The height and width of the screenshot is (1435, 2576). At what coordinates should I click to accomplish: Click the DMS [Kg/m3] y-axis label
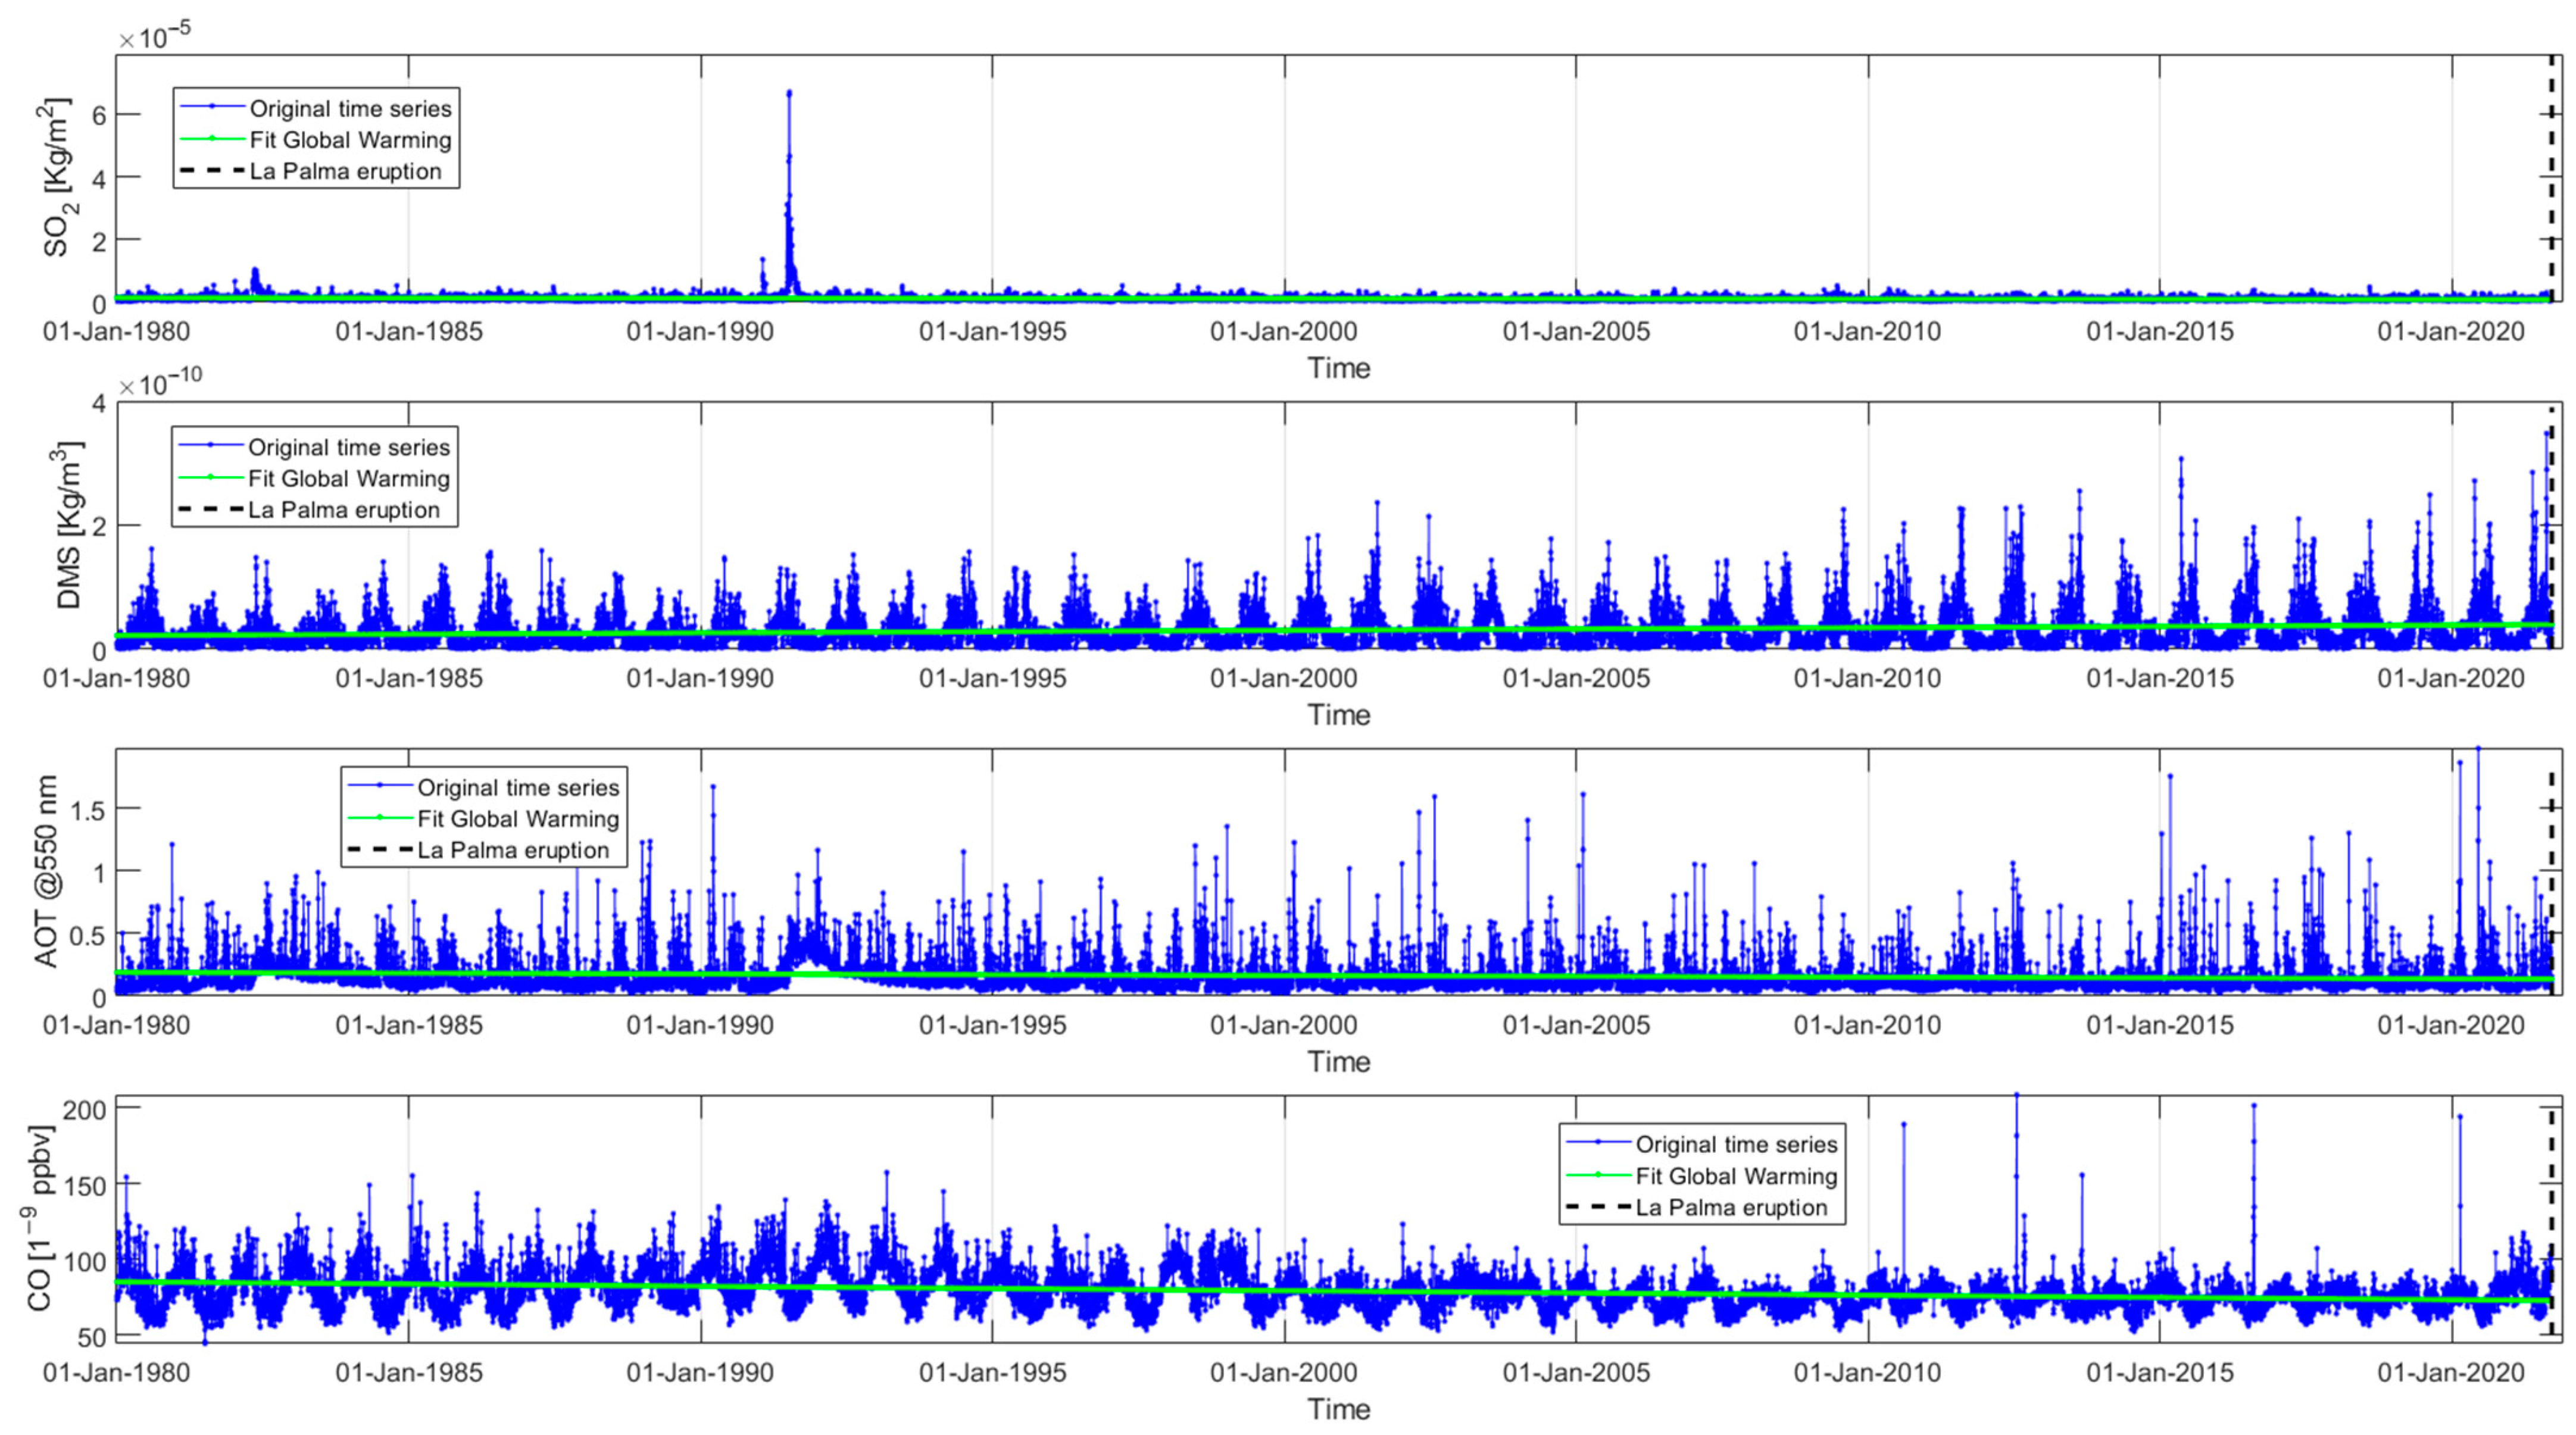[x=68, y=526]
